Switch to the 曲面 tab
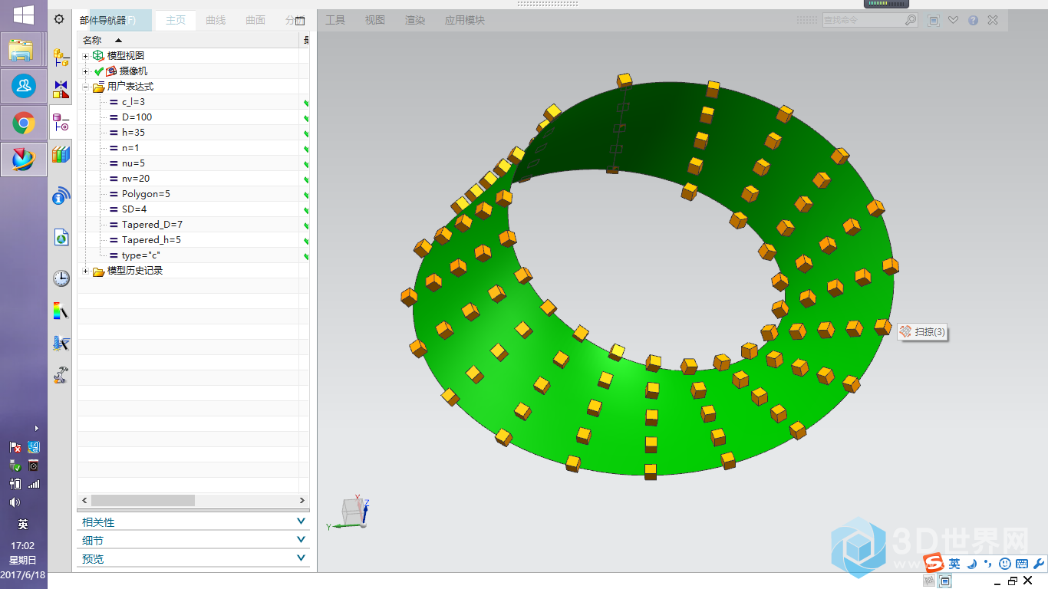The image size is (1048, 589). (255, 20)
